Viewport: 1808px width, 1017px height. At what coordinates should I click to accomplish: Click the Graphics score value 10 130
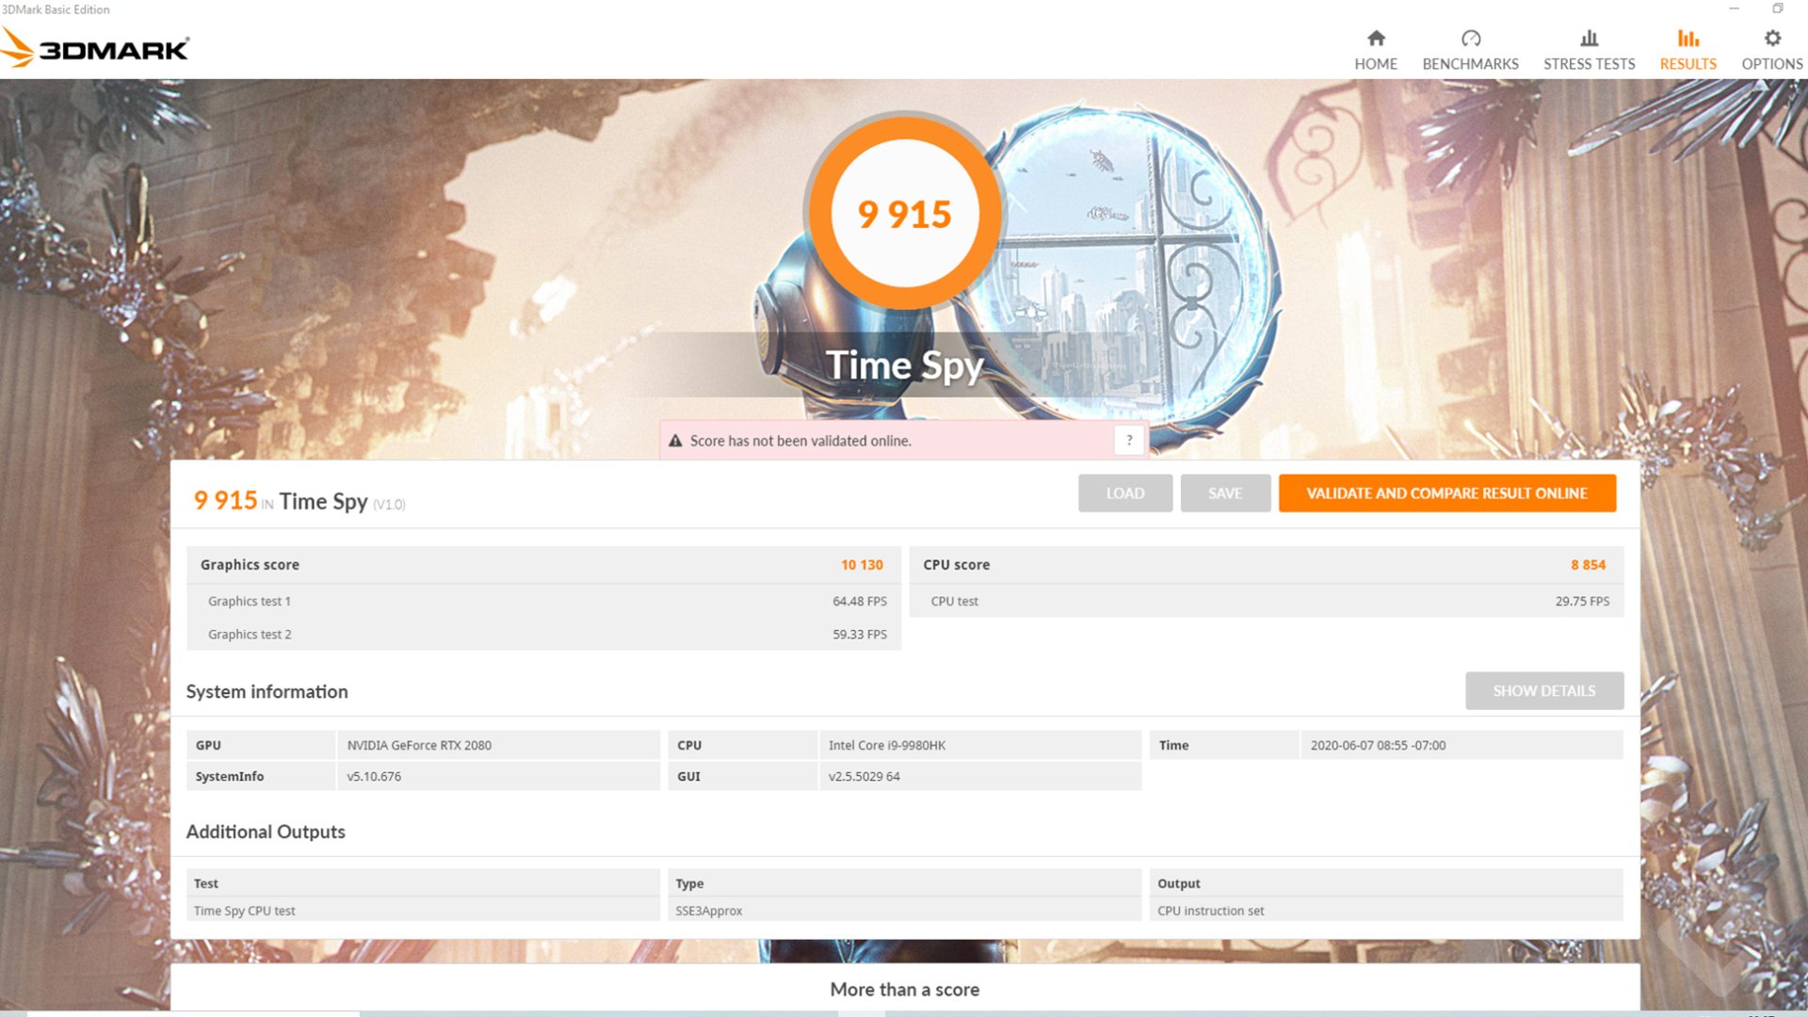pyautogui.click(x=862, y=565)
